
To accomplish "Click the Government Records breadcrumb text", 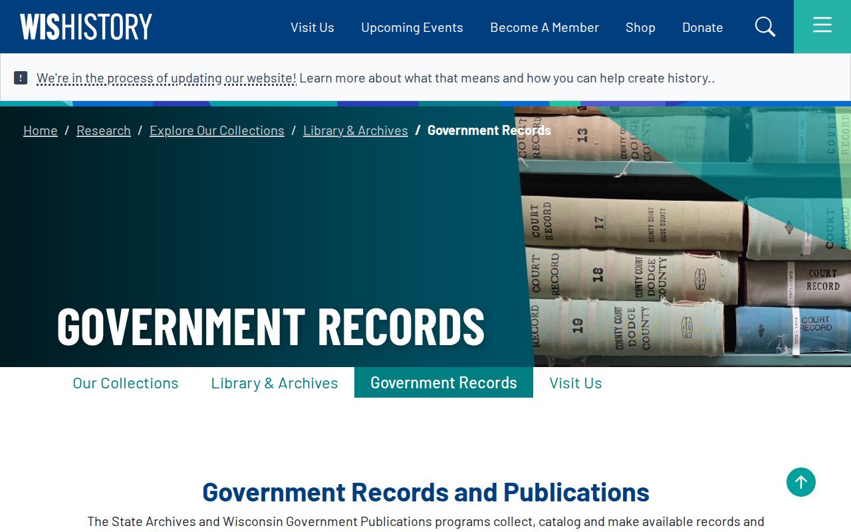I will pyautogui.click(x=489, y=130).
